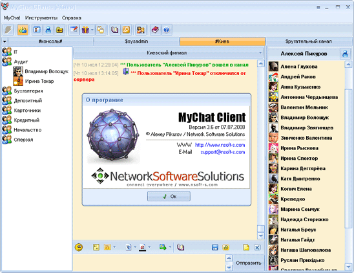
Task: Open the Инструменты menu
Action: pyautogui.click(x=41, y=17)
